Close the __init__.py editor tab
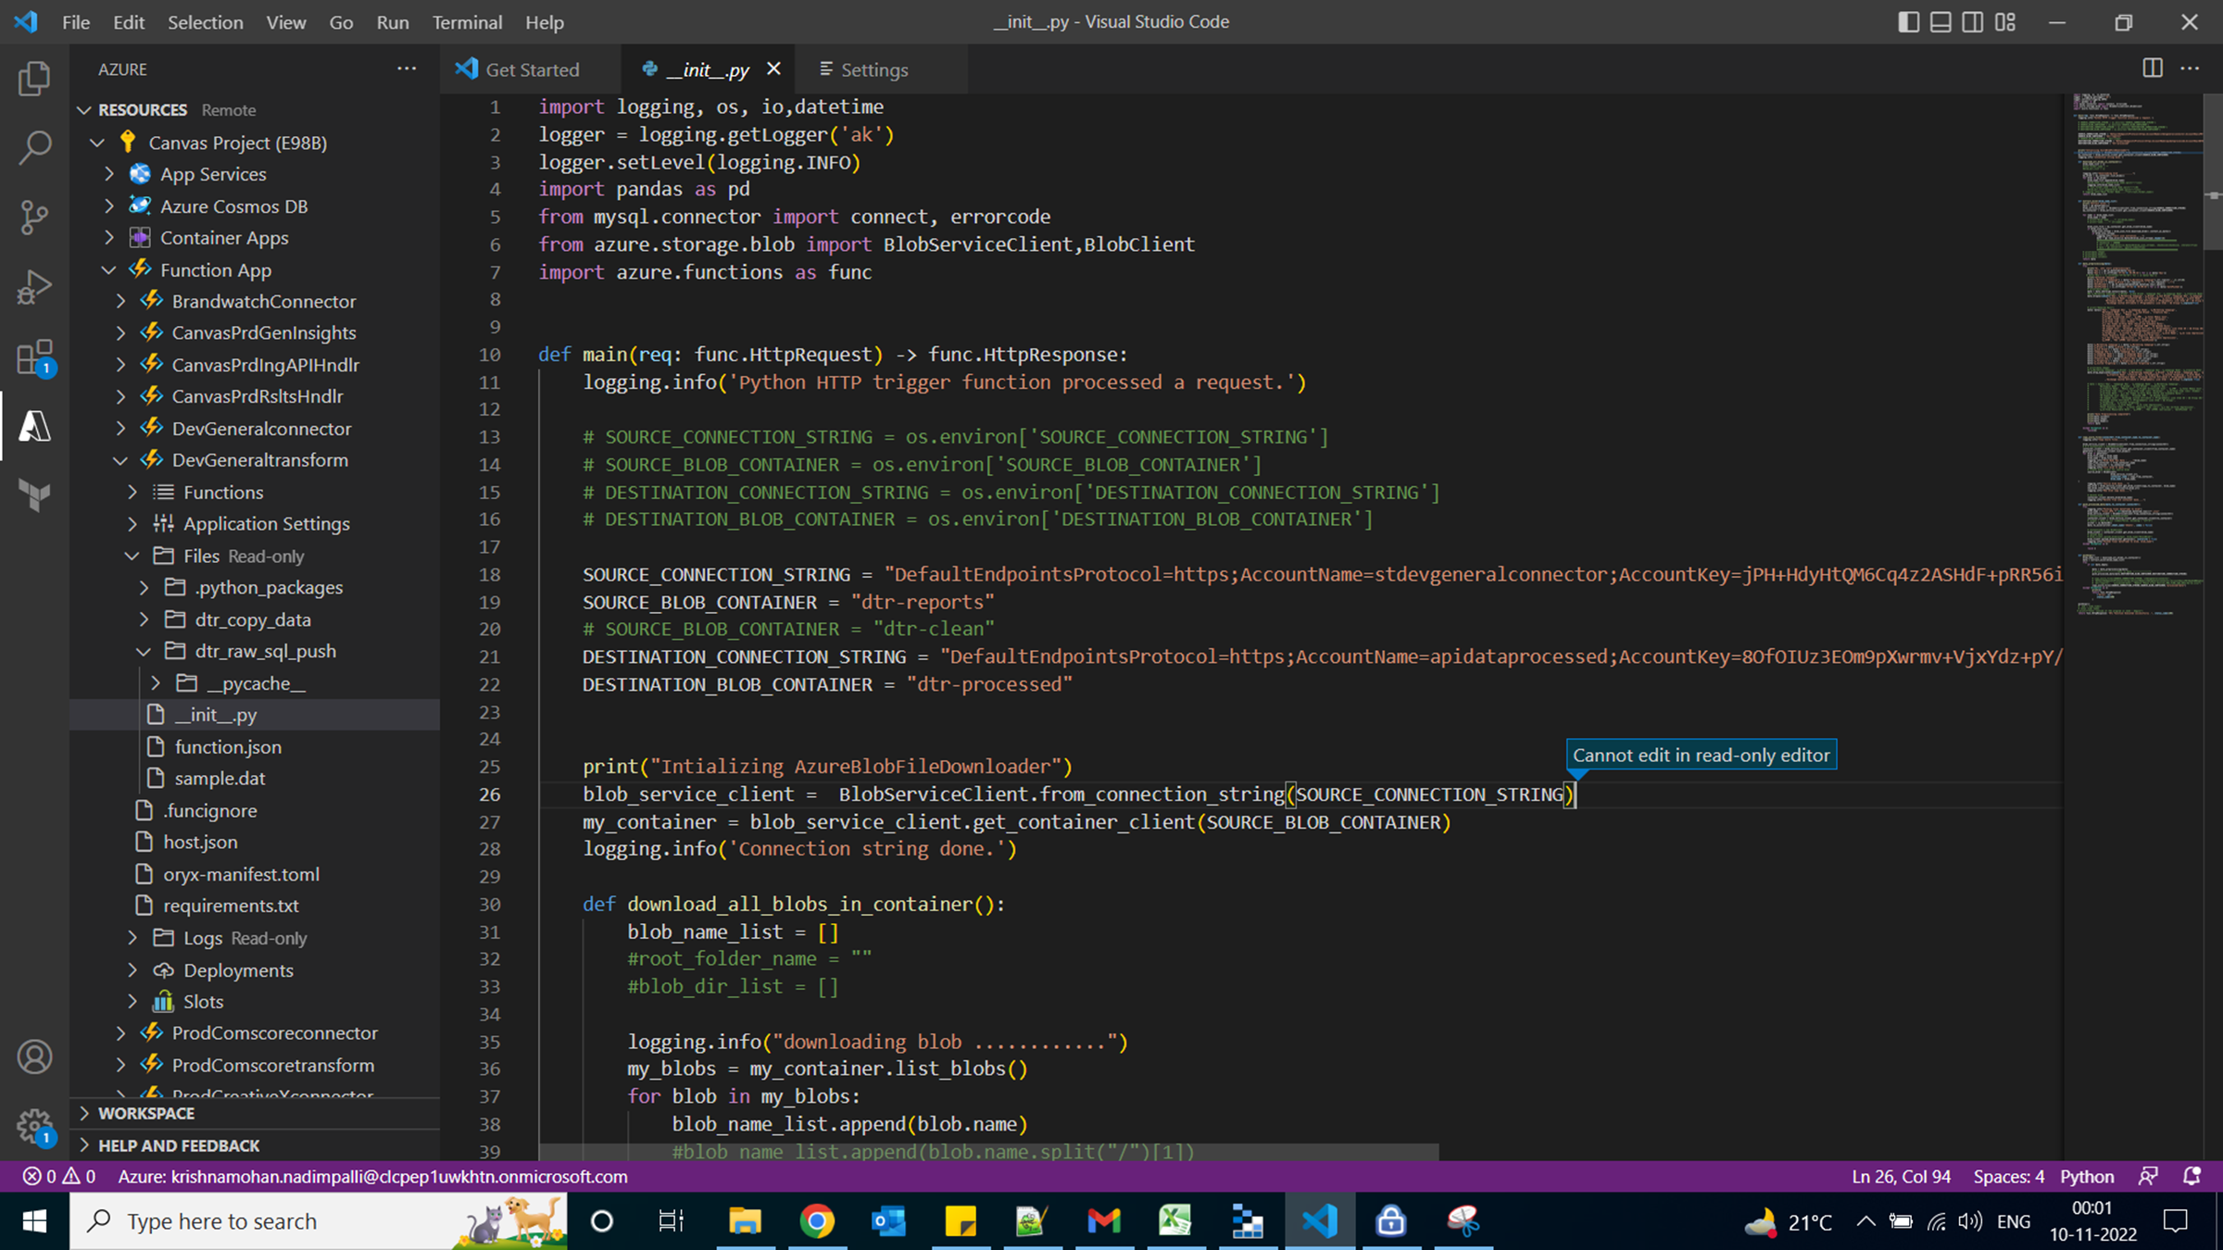This screenshot has height=1250, width=2223. (x=774, y=69)
